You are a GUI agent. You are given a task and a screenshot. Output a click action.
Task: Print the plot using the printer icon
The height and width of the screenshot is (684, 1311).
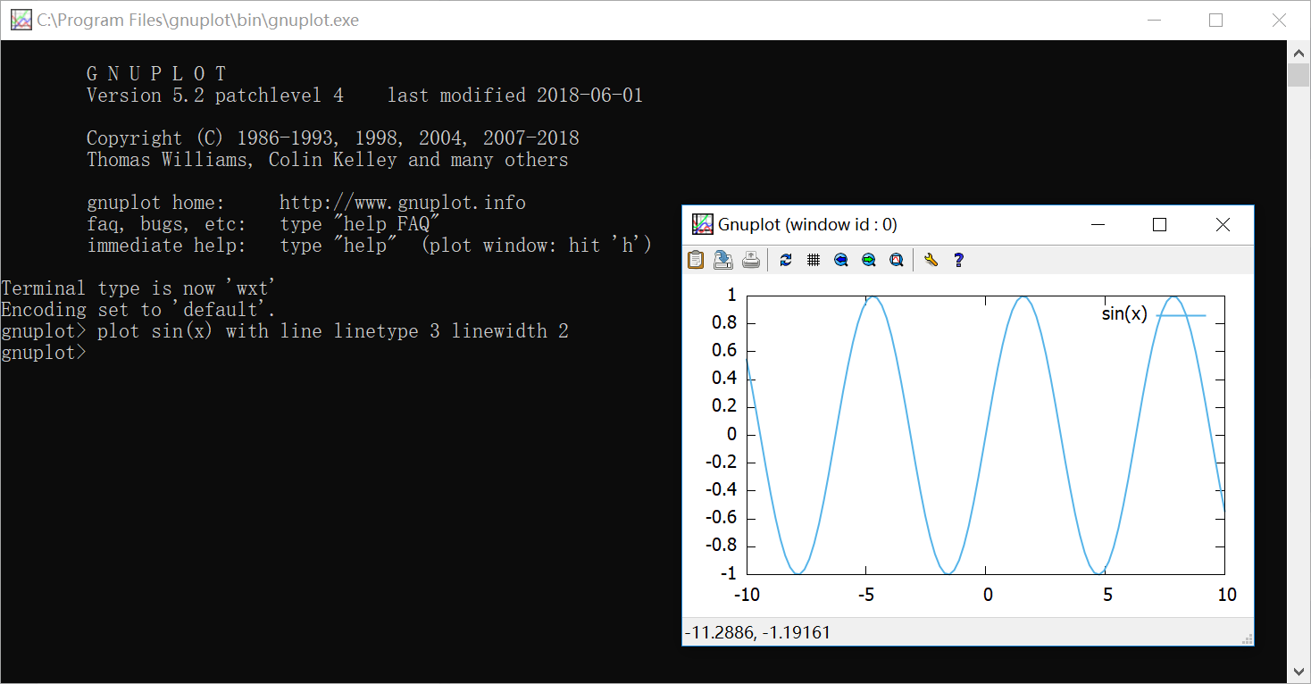751,260
